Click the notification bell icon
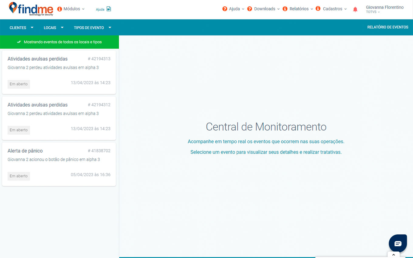 pos(355,9)
